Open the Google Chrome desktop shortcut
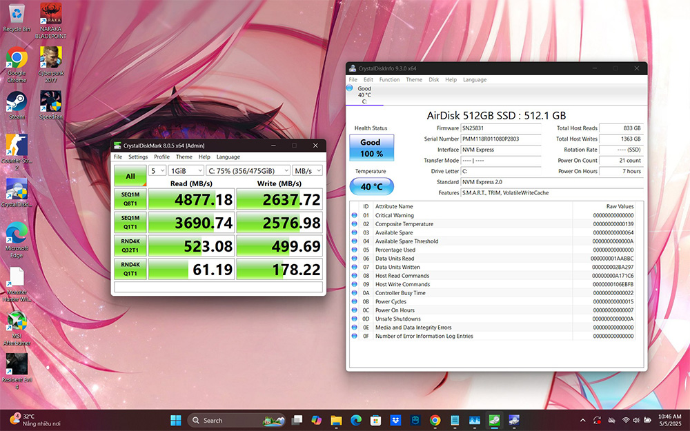 17,65
